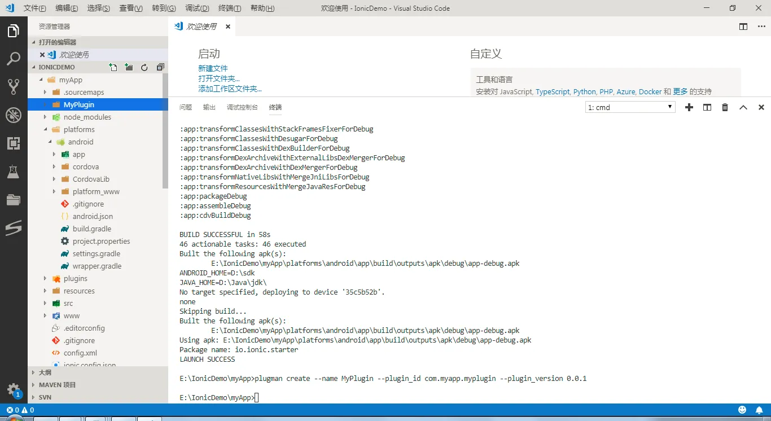Click the TypeScript link
The image size is (771, 421).
click(553, 91)
